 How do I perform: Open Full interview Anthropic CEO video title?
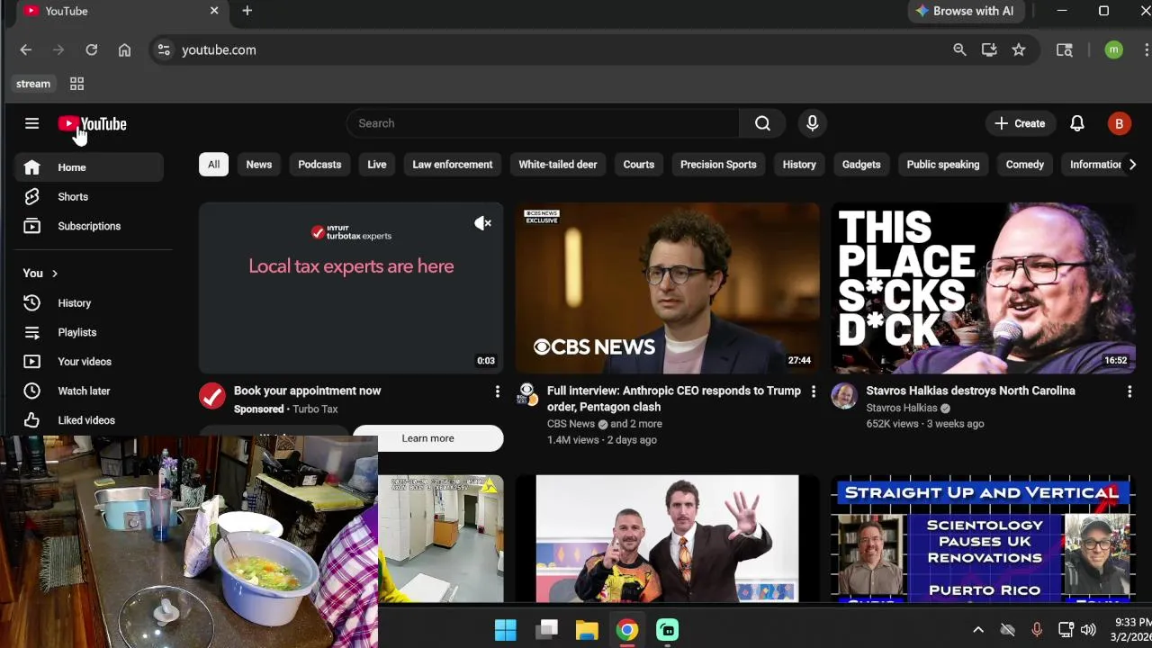point(673,399)
